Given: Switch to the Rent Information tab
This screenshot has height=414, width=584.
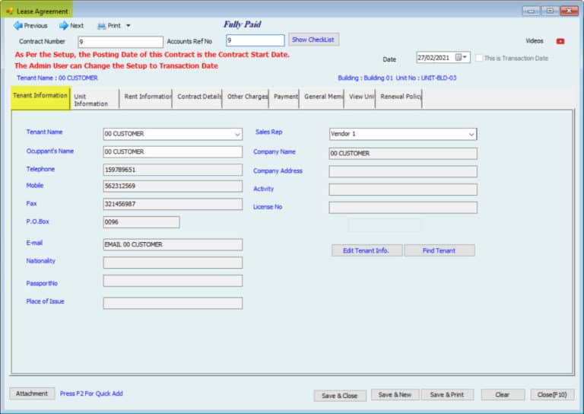Looking at the screenshot, I should [146, 99].
